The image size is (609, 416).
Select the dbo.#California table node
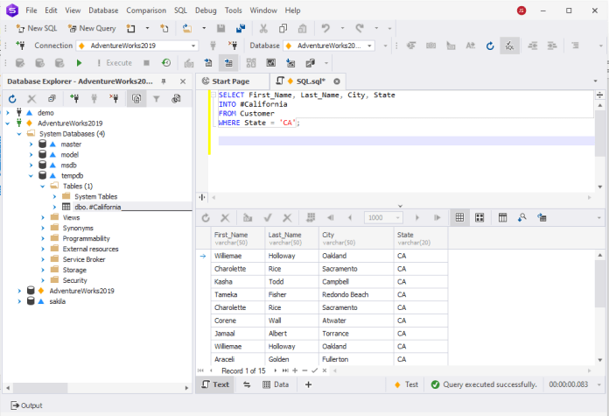[98, 207]
